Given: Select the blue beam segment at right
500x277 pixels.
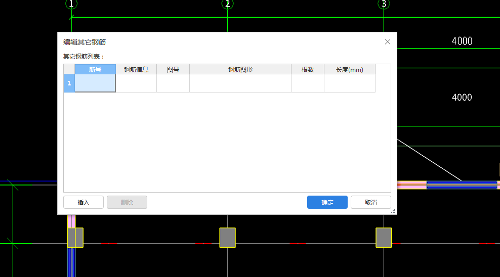Looking at the screenshot, I should [462, 185].
